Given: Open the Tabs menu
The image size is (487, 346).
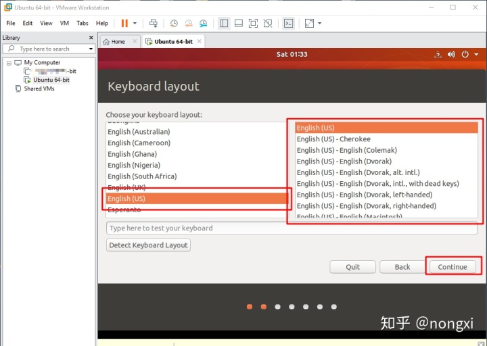Looking at the screenshot, I should (83, 23).
